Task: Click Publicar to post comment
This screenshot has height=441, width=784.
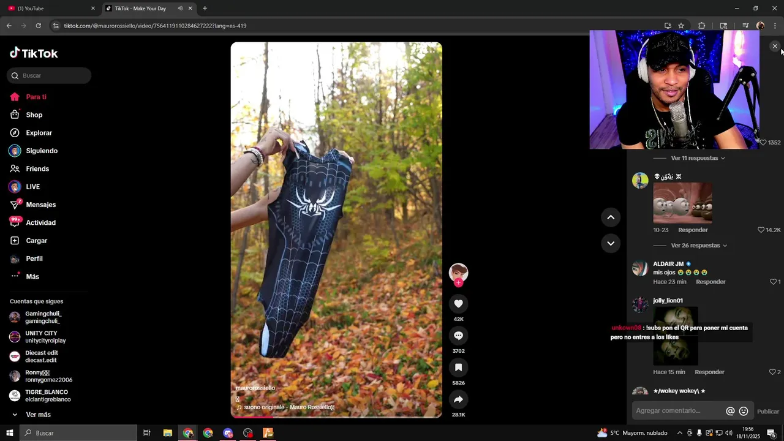Action: pos(768,412)
